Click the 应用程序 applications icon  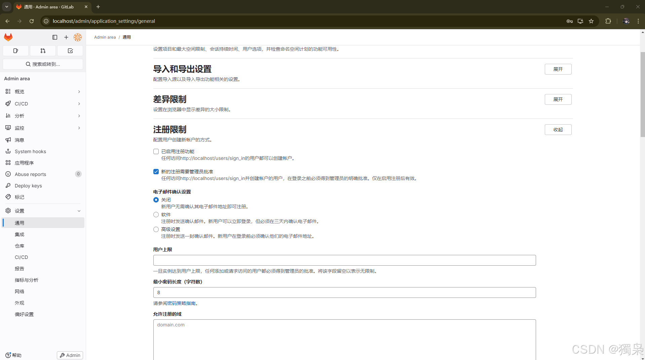point(8,163)
